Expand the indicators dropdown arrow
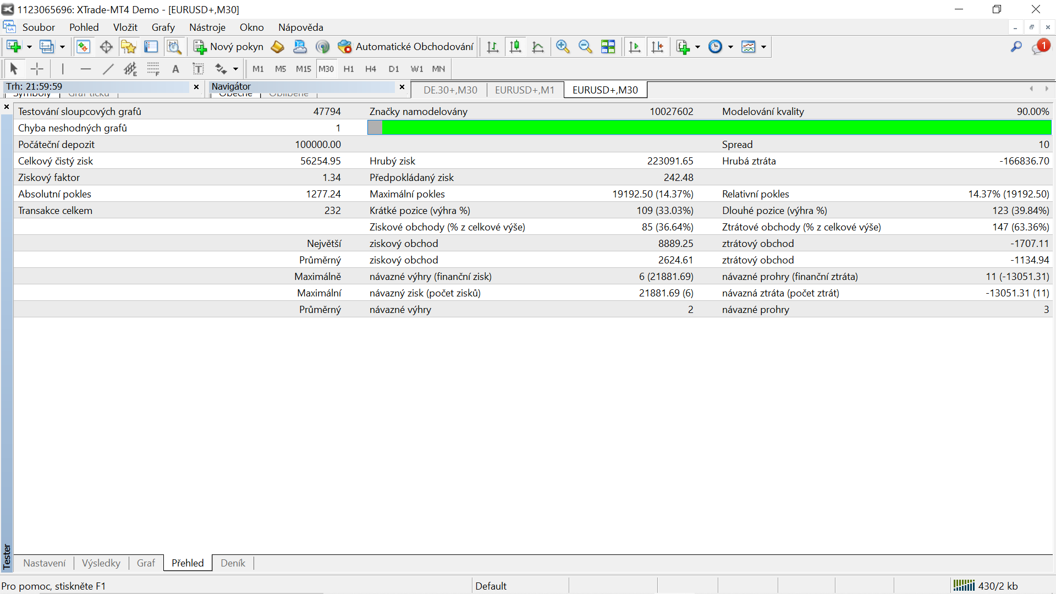The image size is (1056, 594). (x=698, y=47)
